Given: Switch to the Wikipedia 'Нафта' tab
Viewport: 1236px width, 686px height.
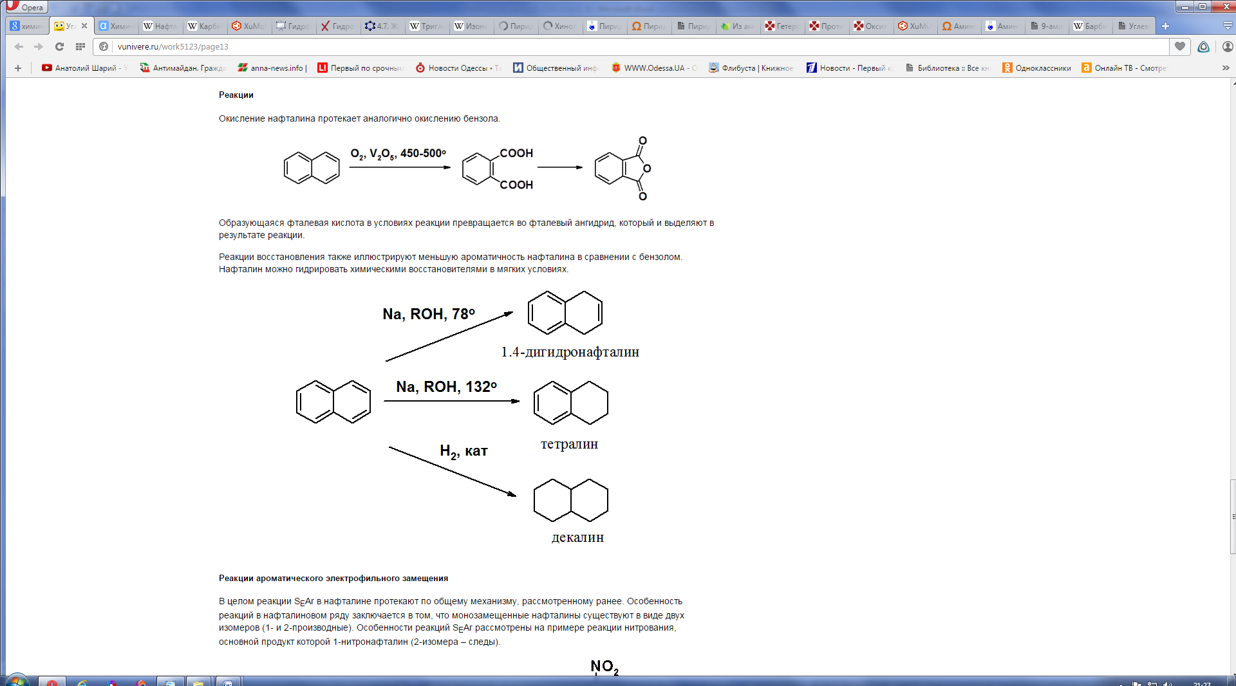Looking at the screenshot, I should (x=160, y=26).
